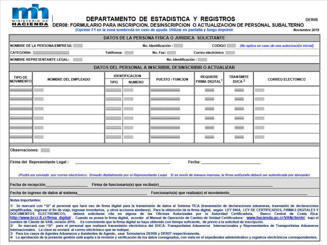Click the CODIGO input field
The height and width of the screenshot is (245, 327).
(x=232, y=46)
